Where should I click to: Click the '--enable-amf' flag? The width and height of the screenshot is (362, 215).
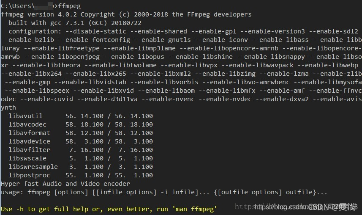pyautogui.click(x=282, y=91)
